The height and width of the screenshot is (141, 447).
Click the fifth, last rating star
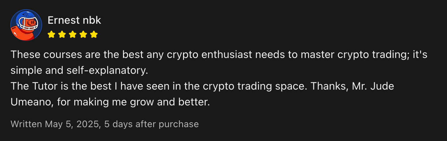94,34
